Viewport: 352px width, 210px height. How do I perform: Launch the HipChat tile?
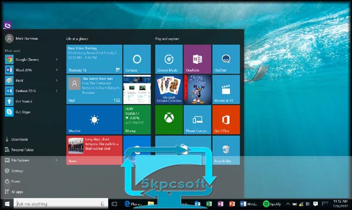(x=226, y=59)
